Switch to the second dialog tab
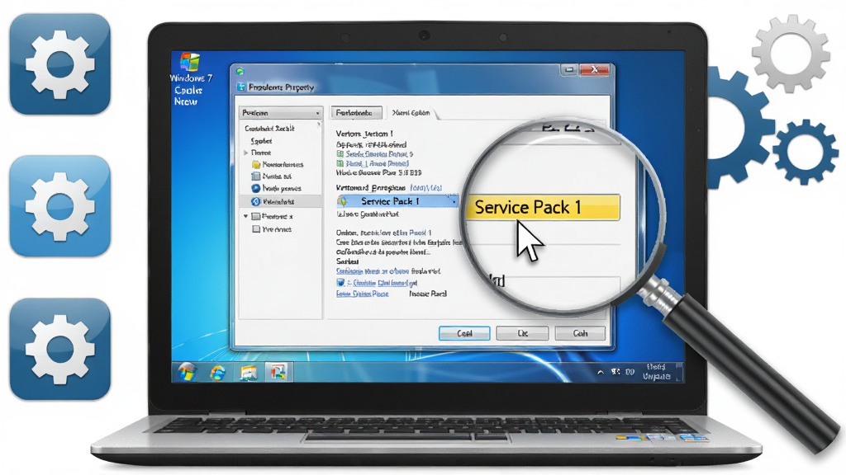 tap(411, 112)
